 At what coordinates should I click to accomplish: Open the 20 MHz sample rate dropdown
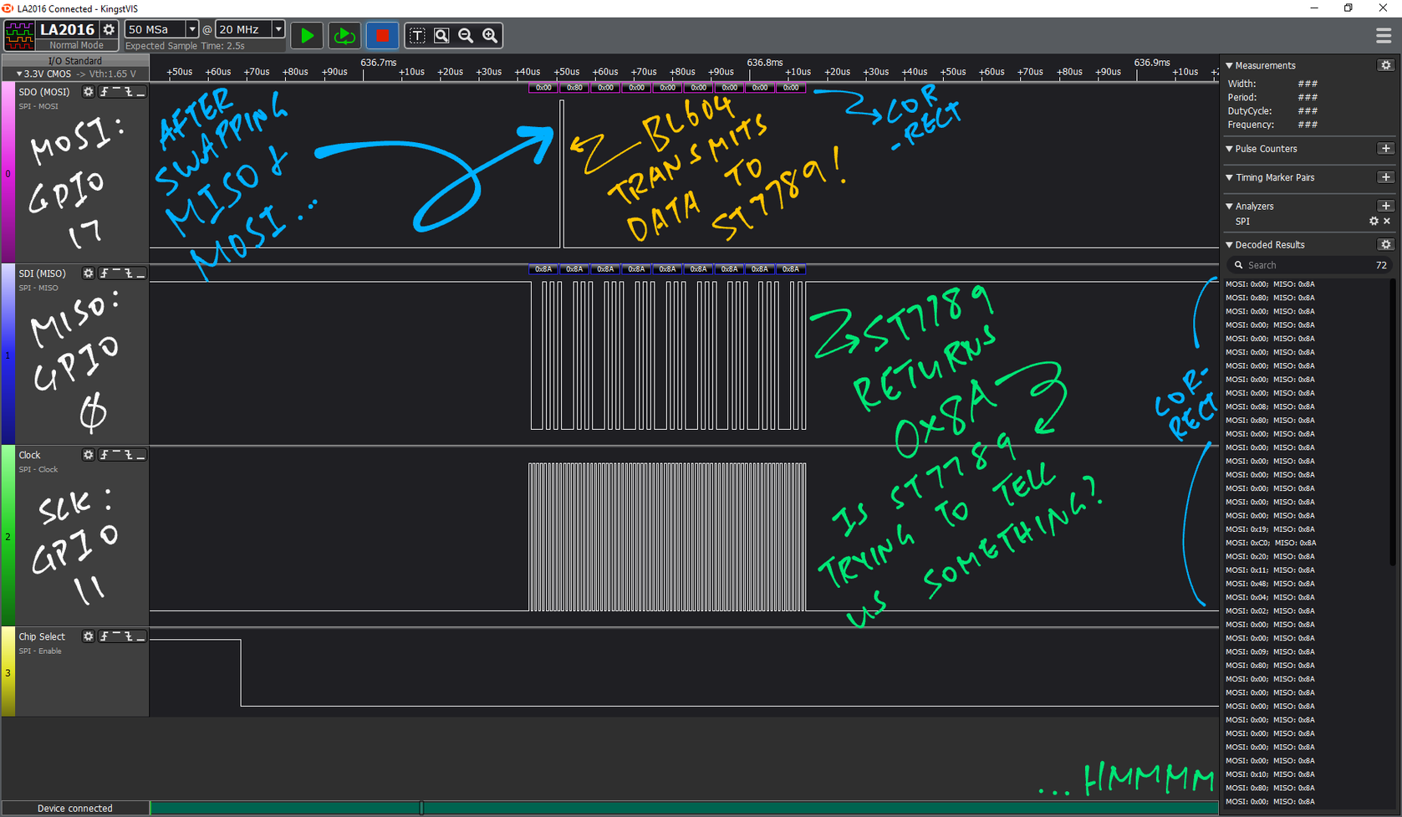[278, 29]
